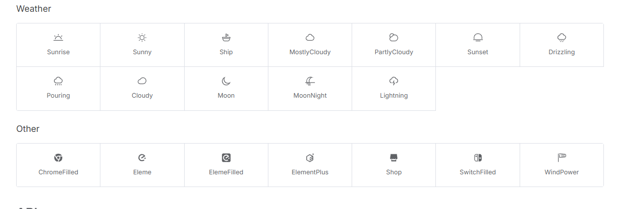Select the SwitchFilled icon
This screenshot has width=622, height=209.
coord(478,165)
